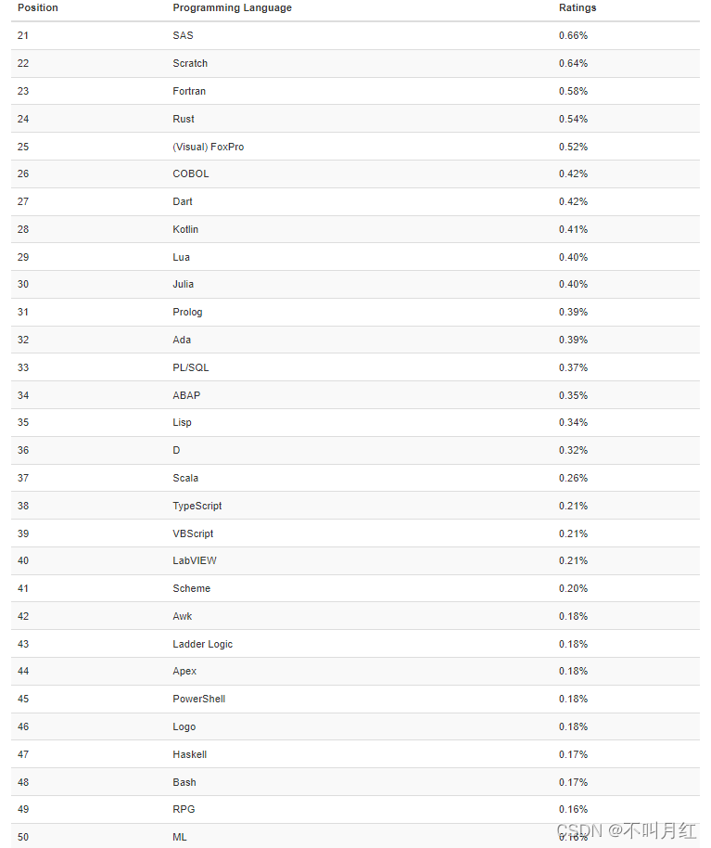Click the PL/SQL language name
The height and width of the screenshot is (848, 711).
click(x=191, y=367)
